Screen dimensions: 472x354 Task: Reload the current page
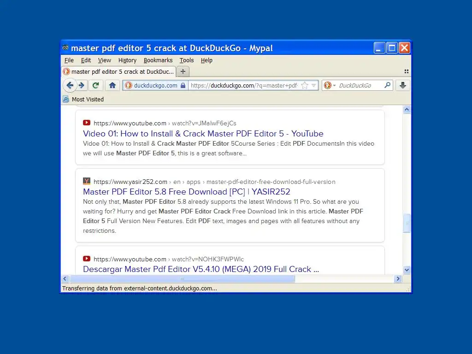pyautogui.click(x=96, y=85)
